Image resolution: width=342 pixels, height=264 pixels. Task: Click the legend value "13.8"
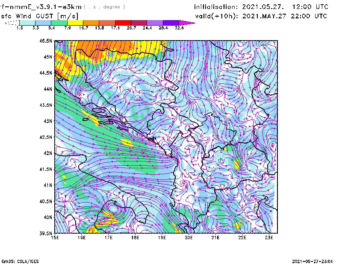click(100, 28)
